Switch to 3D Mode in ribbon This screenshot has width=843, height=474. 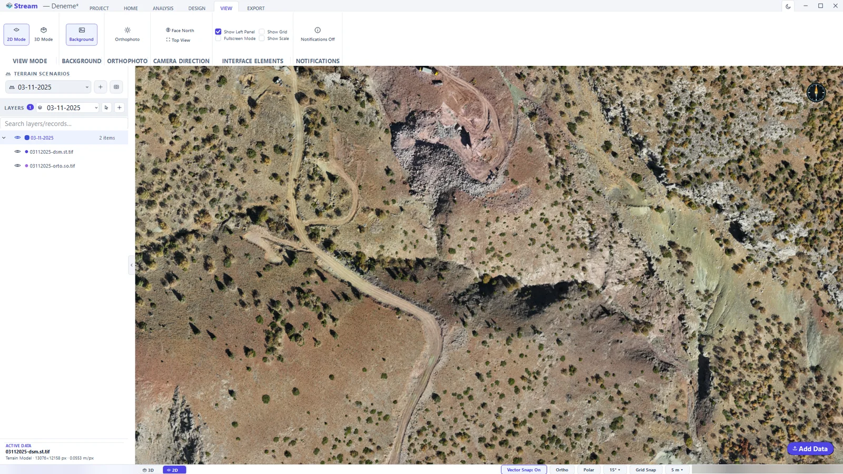(43, 35)
